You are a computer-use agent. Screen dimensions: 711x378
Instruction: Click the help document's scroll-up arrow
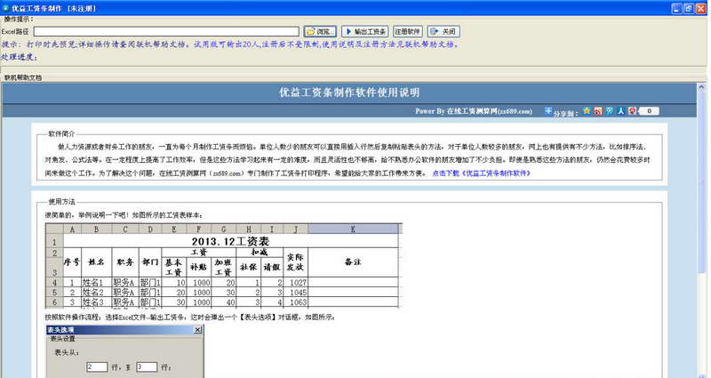(701, 86)
